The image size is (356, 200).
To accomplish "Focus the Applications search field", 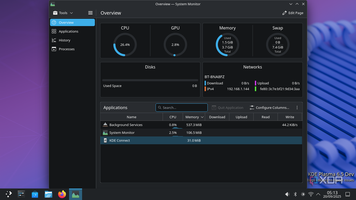I will [182, 107].
